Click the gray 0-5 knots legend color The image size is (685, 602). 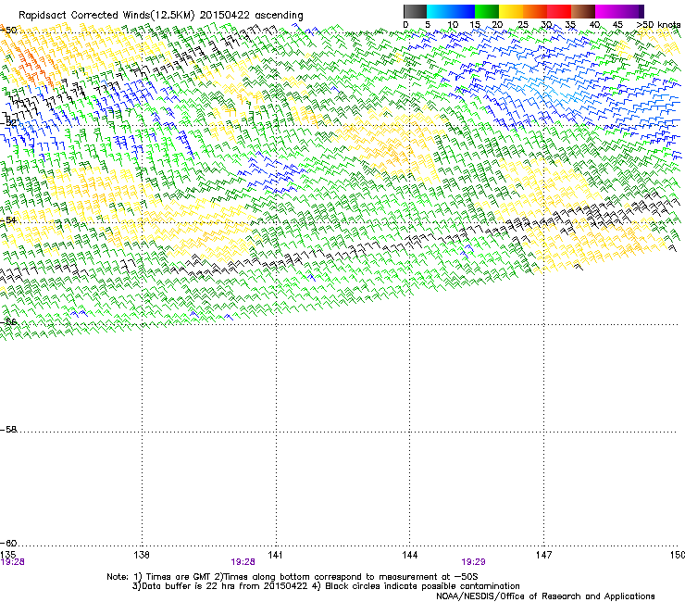[x=415, y=11]
